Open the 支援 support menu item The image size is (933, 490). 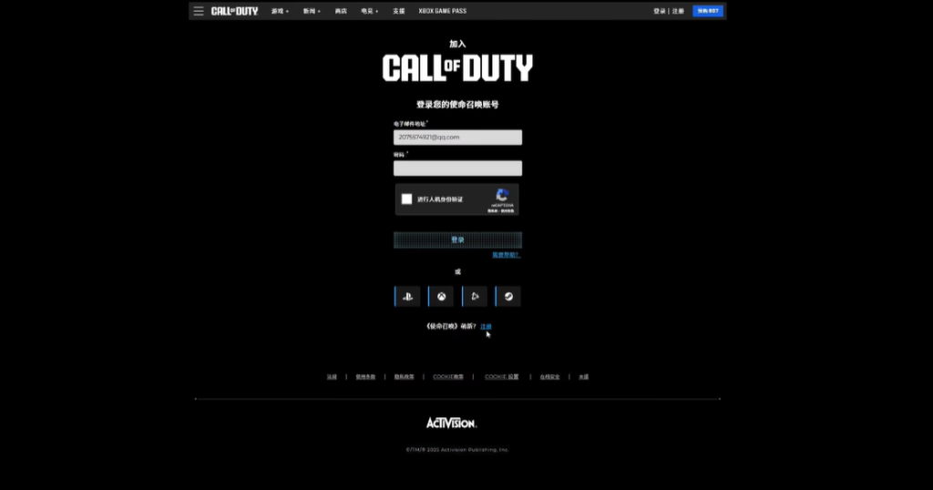point(398,11)
